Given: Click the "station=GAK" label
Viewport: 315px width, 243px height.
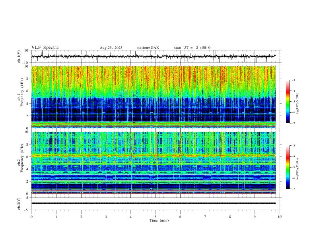Looking at the screenshot, I should tap(148, 48).
